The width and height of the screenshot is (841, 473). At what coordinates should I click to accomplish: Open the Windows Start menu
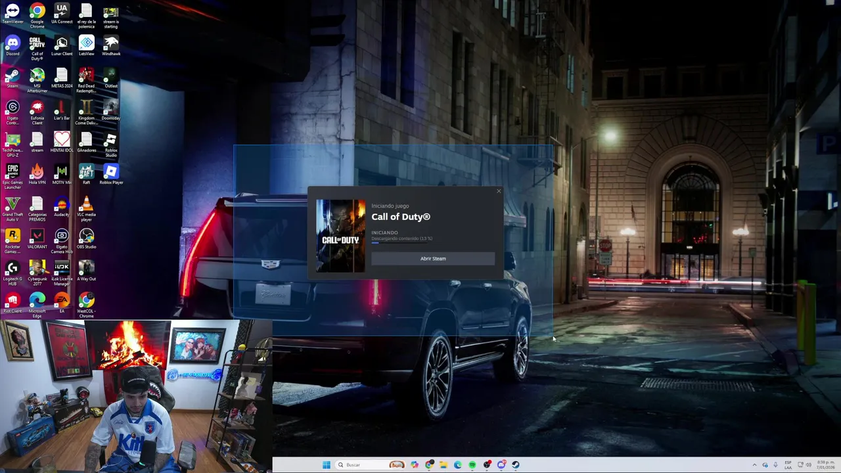click(x=327, y=464)
